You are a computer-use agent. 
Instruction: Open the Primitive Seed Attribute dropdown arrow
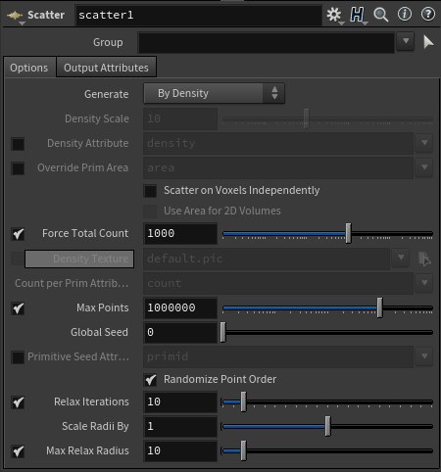(x=424, y=356)
